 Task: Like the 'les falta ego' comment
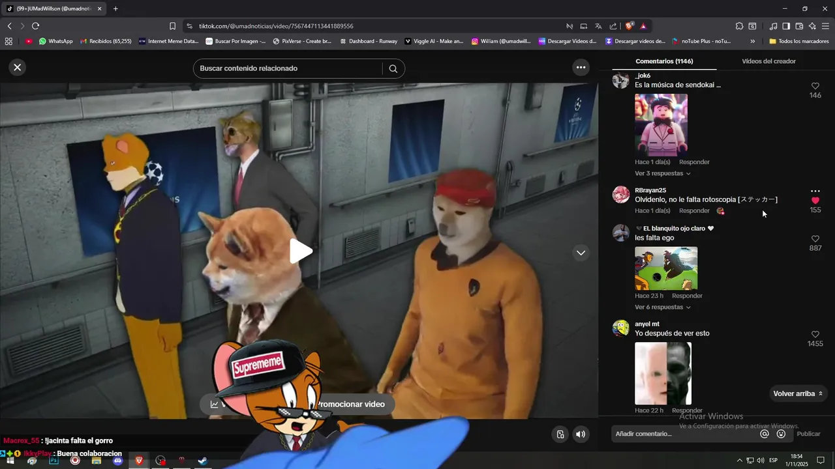(x=815, y=239)
